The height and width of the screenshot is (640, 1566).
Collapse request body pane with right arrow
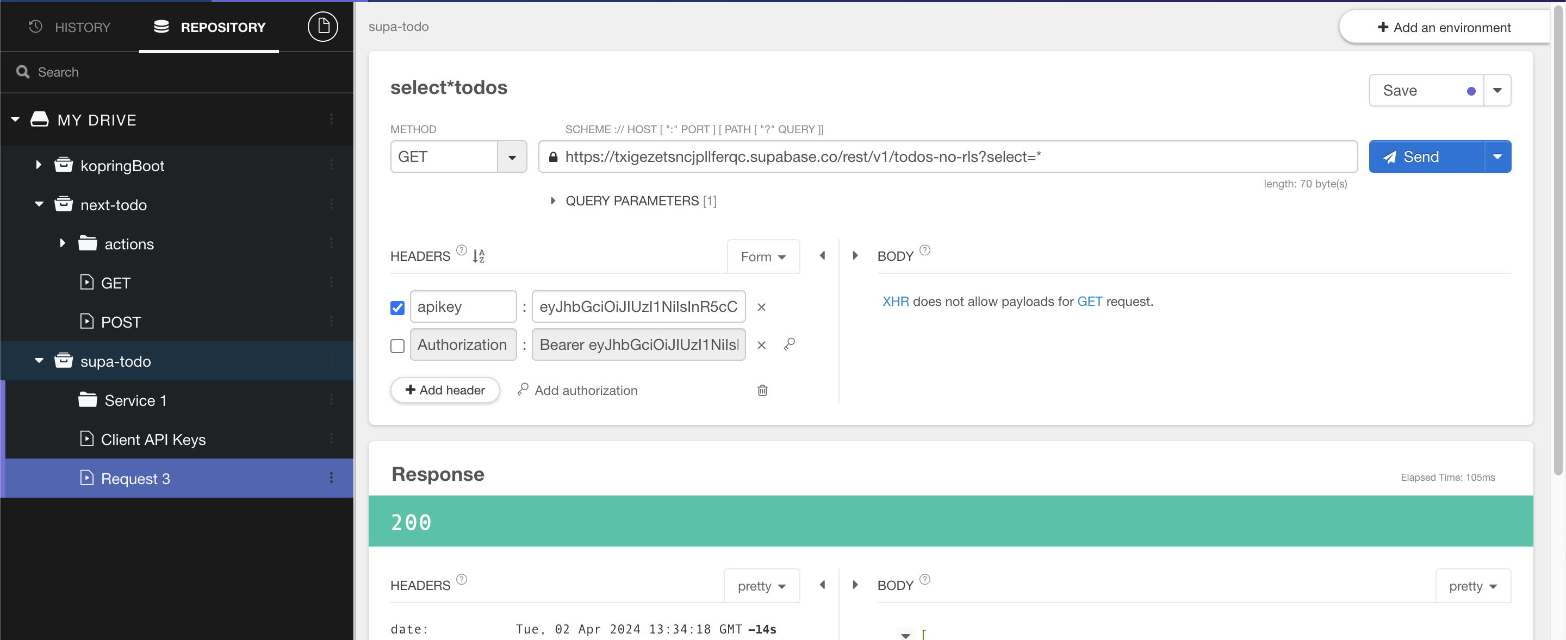point(855,256)
